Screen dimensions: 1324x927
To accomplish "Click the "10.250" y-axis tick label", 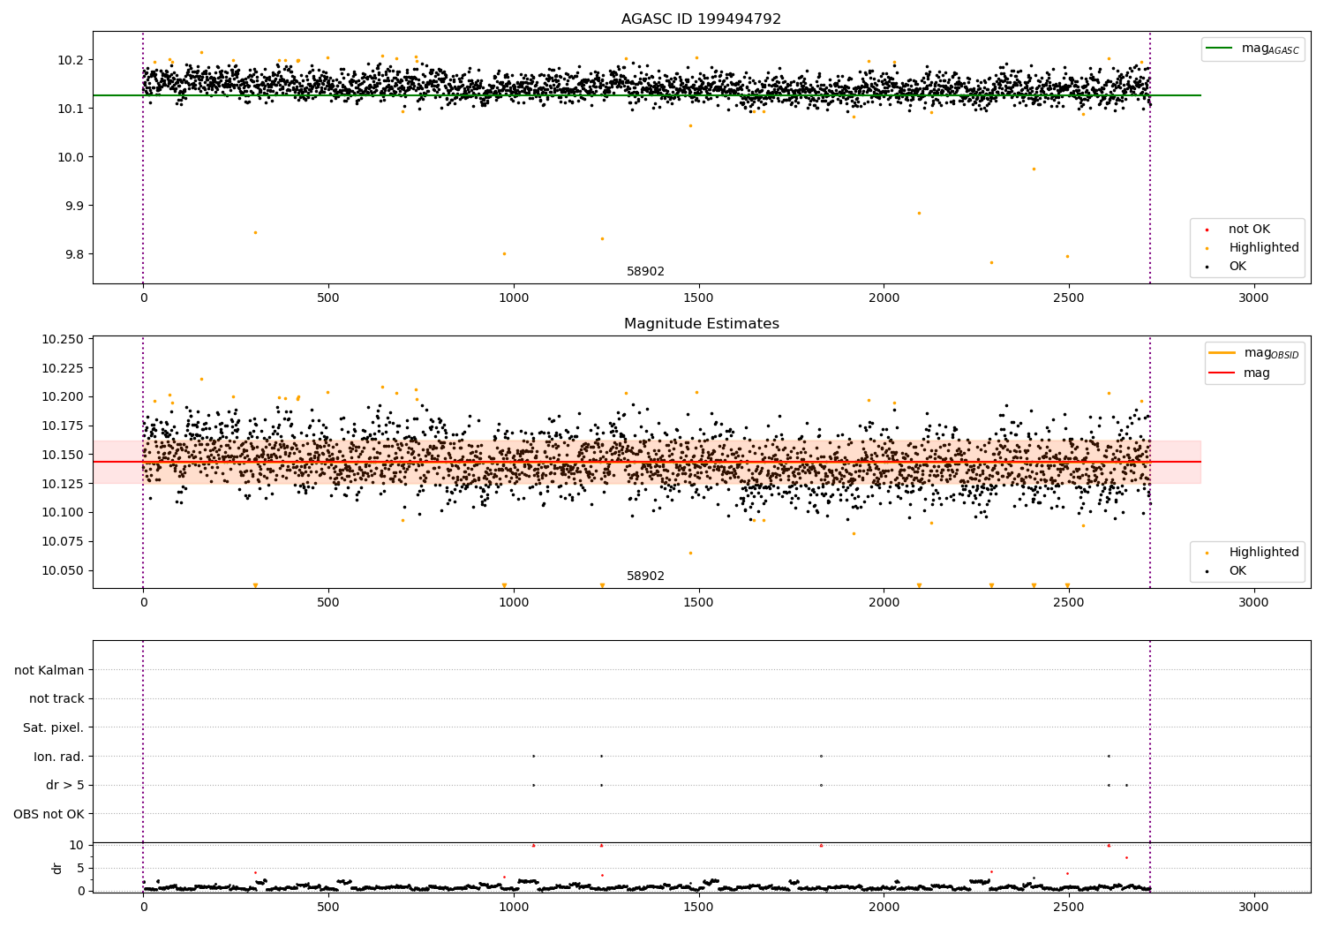I will tap(64, 340).
